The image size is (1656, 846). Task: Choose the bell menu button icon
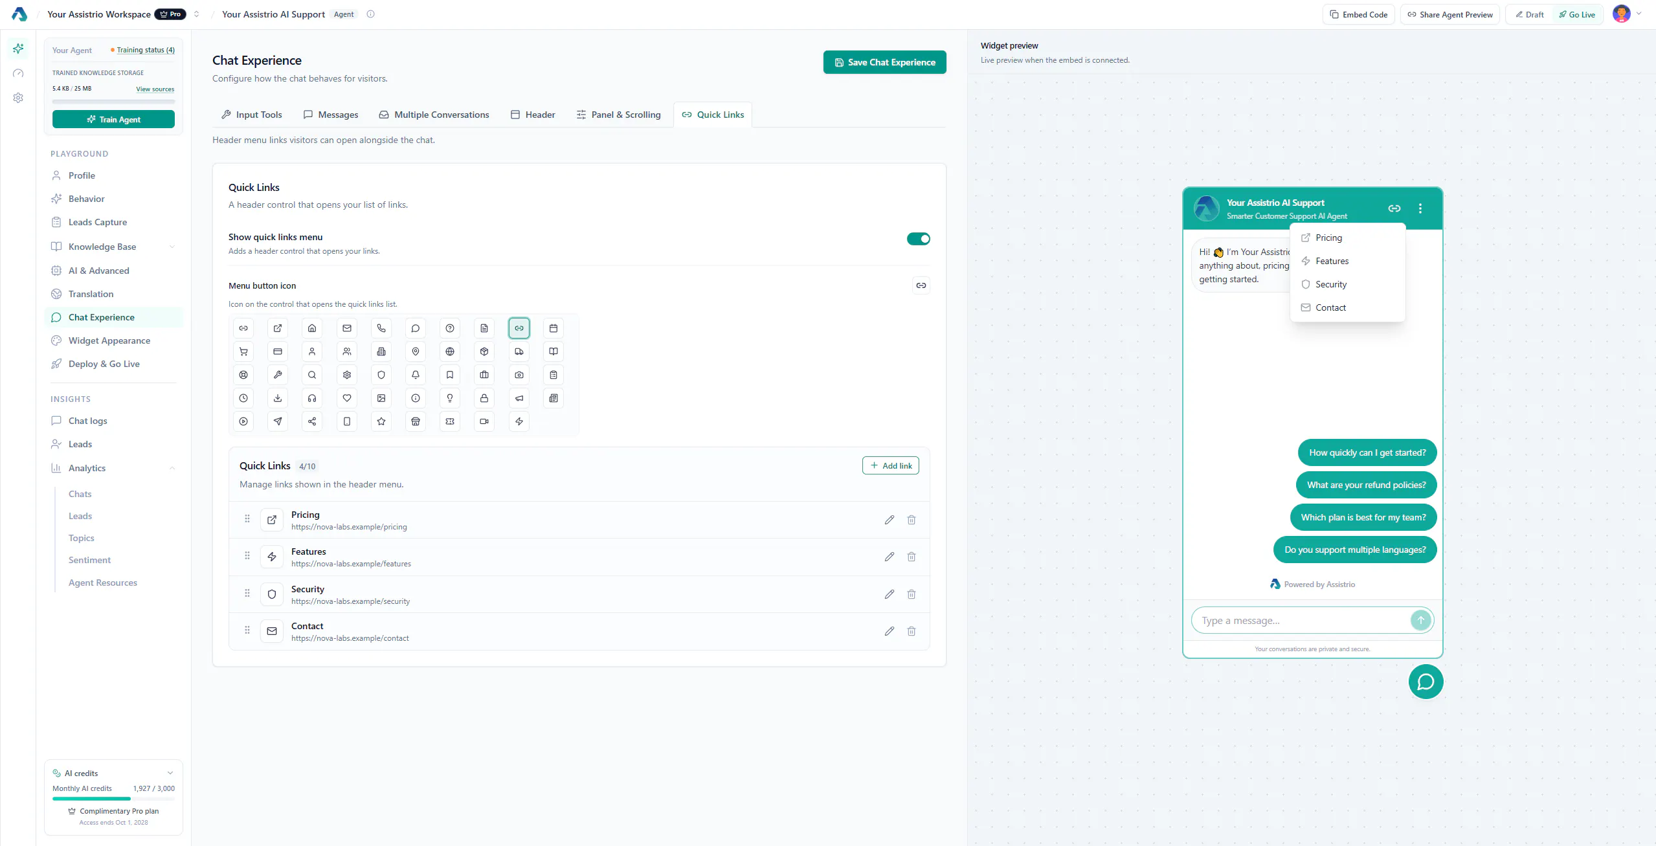pos(416,375)
